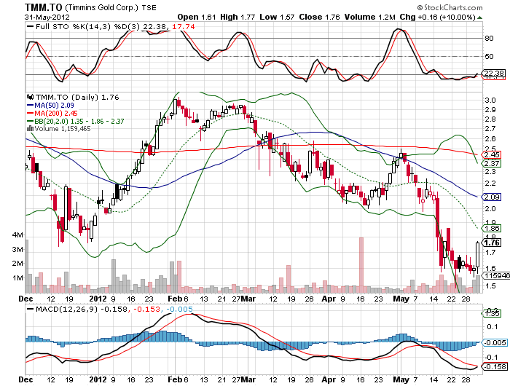The image size is (510, 386).
Task: Click the green up-arrow change icon
Action: tap(479, 17)
